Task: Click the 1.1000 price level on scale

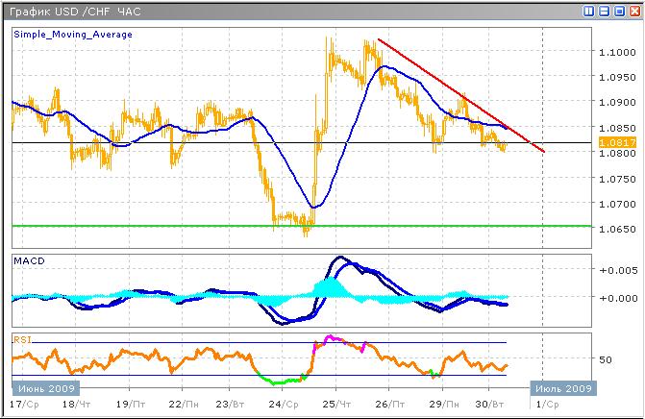Action: click(615, 52)
